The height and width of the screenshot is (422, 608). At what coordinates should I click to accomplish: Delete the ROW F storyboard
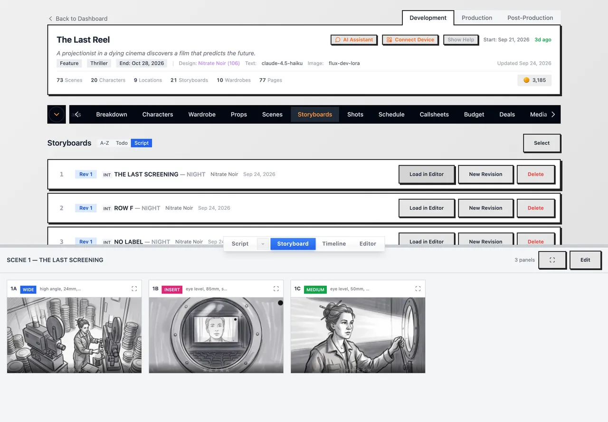[535, 208]
